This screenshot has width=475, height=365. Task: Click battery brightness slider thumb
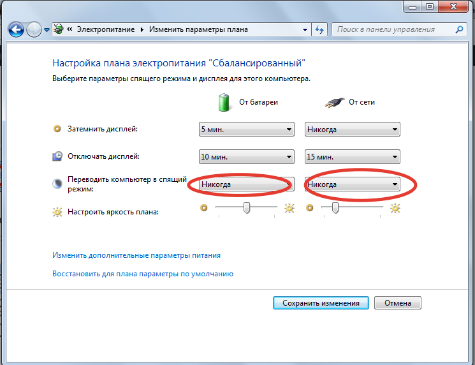pyautogui.click(x=247, y=208)
